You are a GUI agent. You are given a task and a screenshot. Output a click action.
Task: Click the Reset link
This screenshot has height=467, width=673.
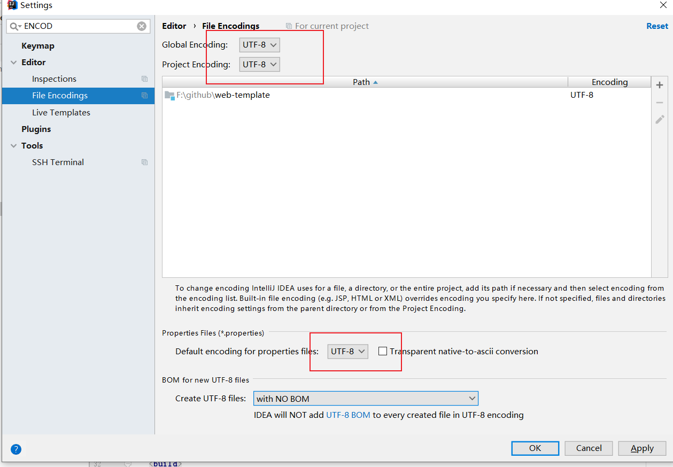coord(657,26)
